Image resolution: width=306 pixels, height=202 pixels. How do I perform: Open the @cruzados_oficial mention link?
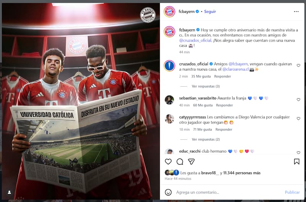click(x=195, y=40)
